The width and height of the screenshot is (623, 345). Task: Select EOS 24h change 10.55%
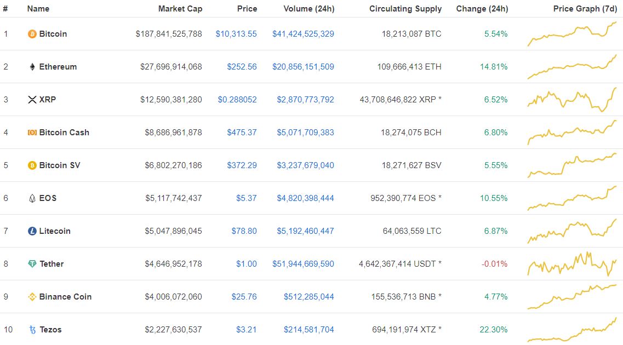[x=494, y=198]
